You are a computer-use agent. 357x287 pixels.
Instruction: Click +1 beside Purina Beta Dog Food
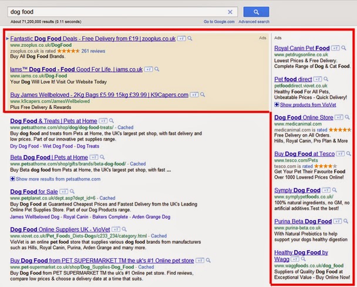338,221
